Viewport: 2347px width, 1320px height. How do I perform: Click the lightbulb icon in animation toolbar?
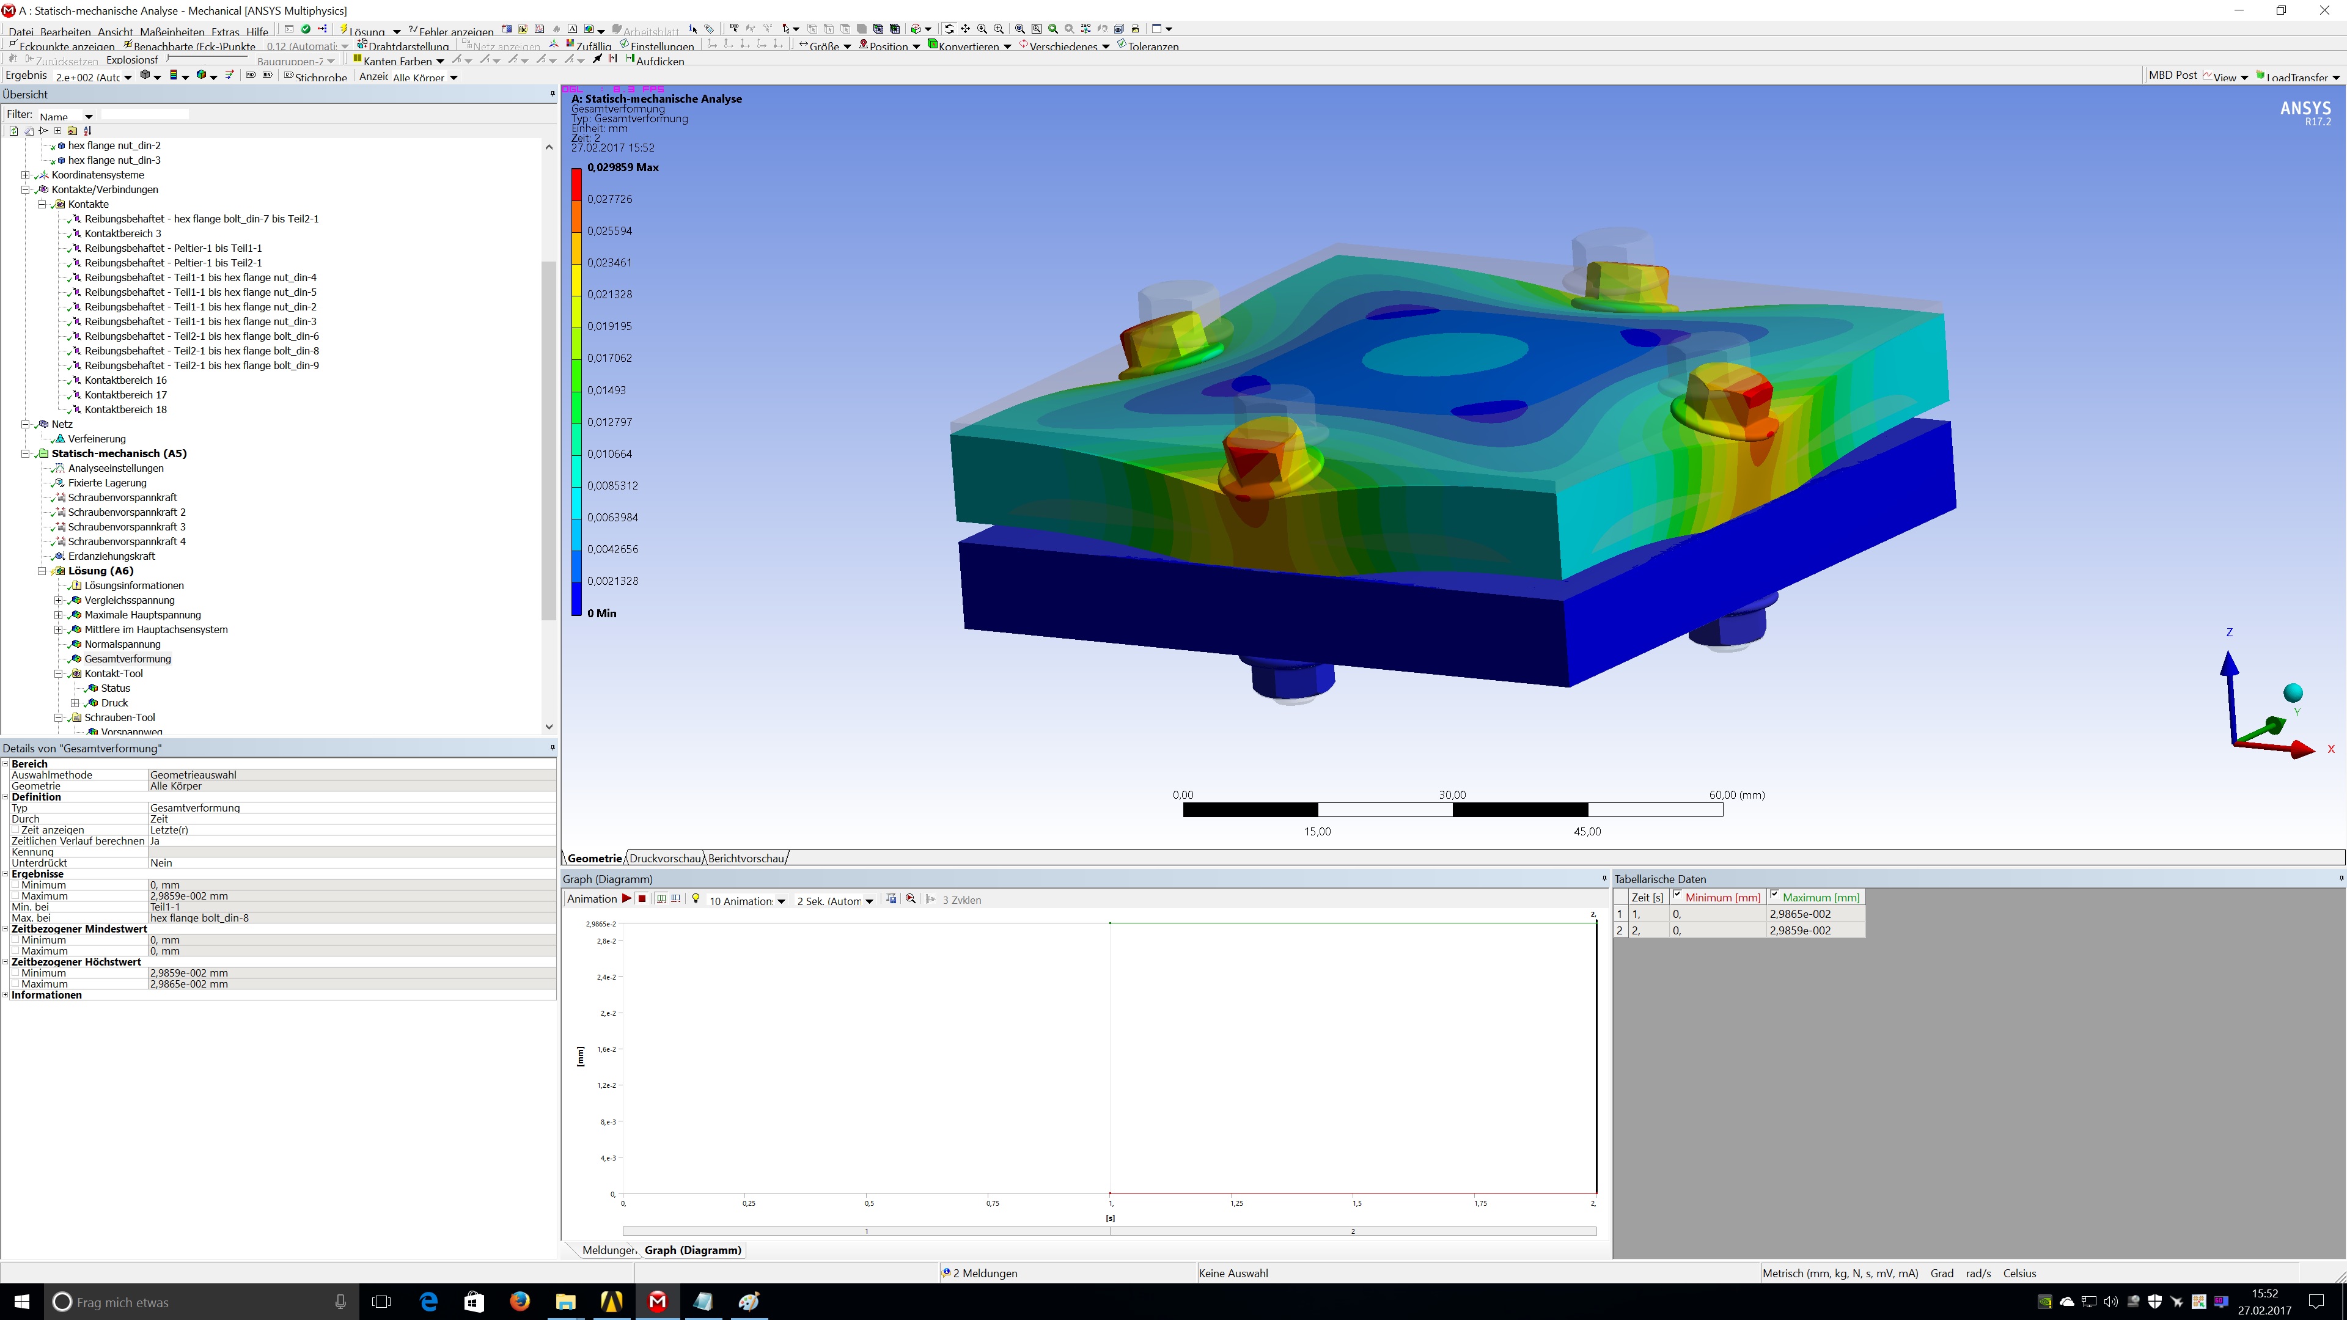click(696, 899)
